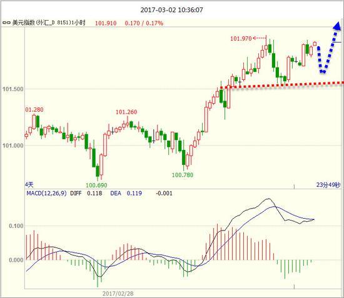Image resolution: width=344 pixels, height=298 pixels.
Task: Click the 100.690 low price label
Action: (96, 185)
